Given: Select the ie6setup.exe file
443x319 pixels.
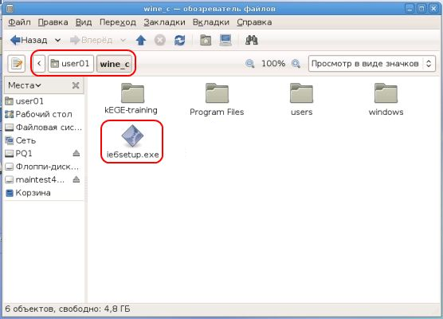Looking at the screenshot, I should coord(132,142).
